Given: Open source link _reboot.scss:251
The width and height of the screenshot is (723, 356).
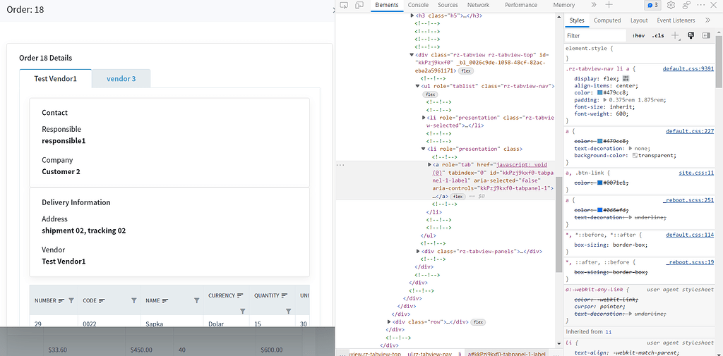Looking at the screenshot, I should 688,200.
